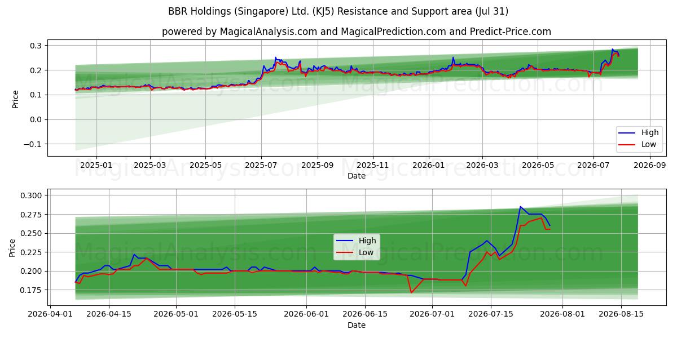Click the top chart x-axis label '2026-05'
This screenshot has width=677, height=338.
pos(538,165)
